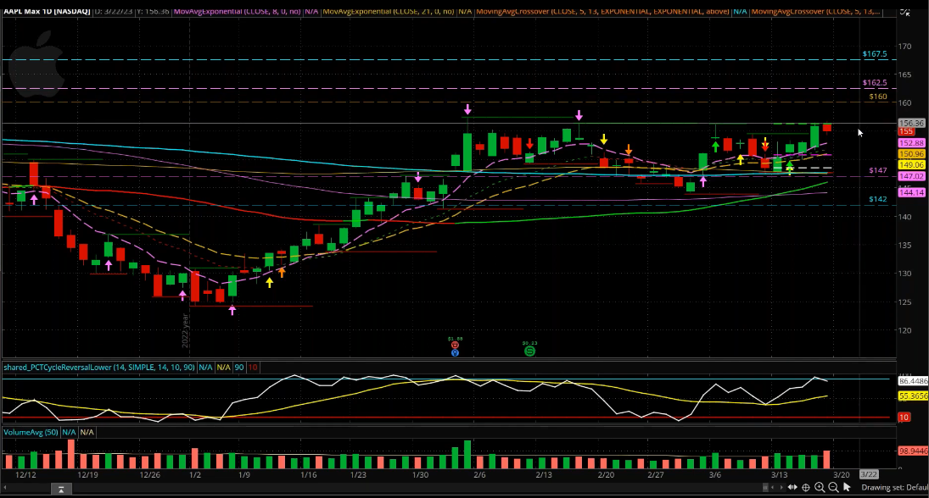Viewport: 929px width, 498px height.
Task: Click the $167.5 price level label
Action: tap(875, 54)
